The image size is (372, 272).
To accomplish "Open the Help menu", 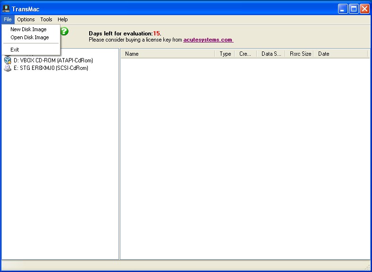I will [x=63, y=19].
